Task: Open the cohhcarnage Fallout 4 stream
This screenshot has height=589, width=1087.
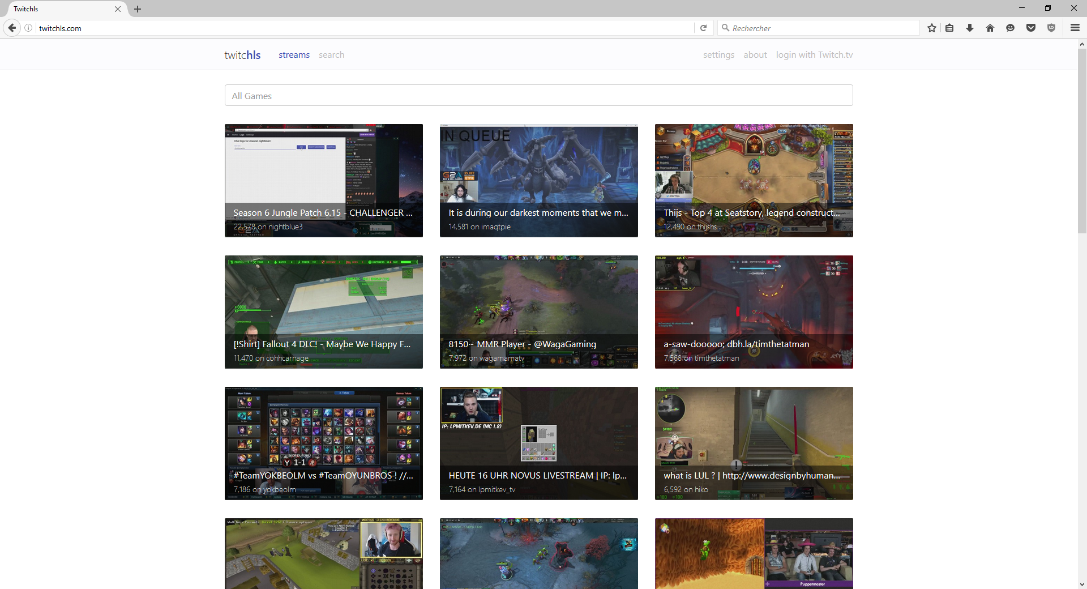Action: tap(323, 312)
